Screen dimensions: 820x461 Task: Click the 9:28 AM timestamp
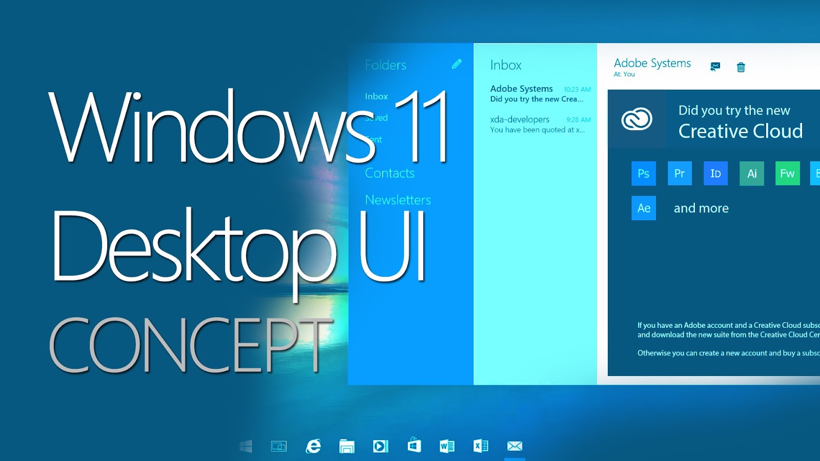tap(579, 120)
